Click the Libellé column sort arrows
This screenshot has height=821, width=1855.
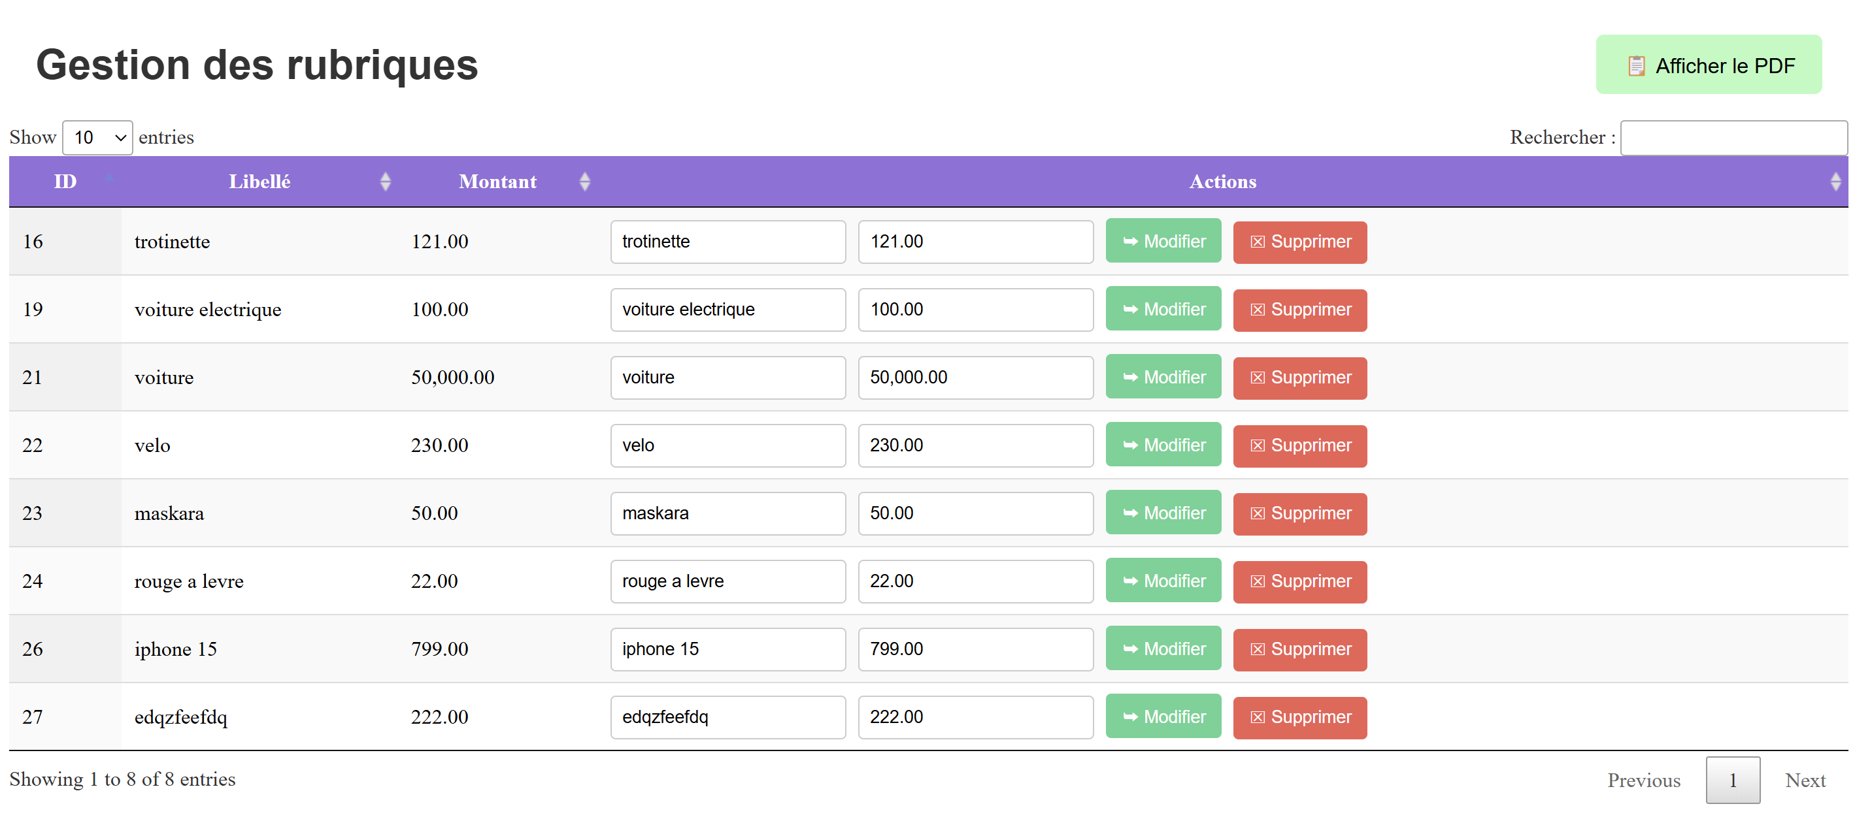click(x=385, y=182)
